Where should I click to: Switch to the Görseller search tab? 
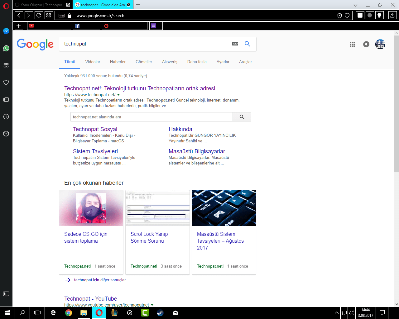point(144,62)
